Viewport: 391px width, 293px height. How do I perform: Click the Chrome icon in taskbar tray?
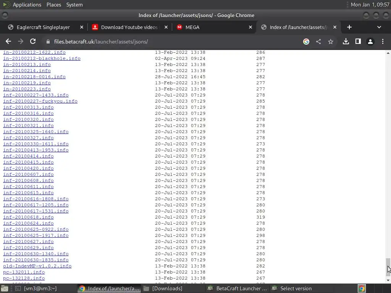coord(362,288)
